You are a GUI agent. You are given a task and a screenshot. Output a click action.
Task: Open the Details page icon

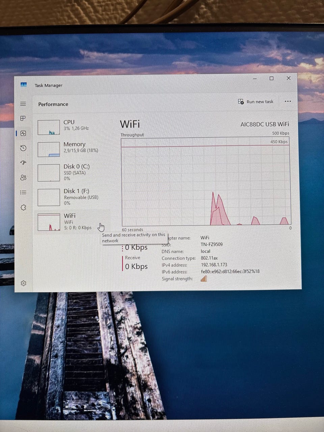23,192
